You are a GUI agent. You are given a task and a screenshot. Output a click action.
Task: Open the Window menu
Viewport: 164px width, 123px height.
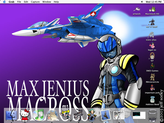click(47, 2)
